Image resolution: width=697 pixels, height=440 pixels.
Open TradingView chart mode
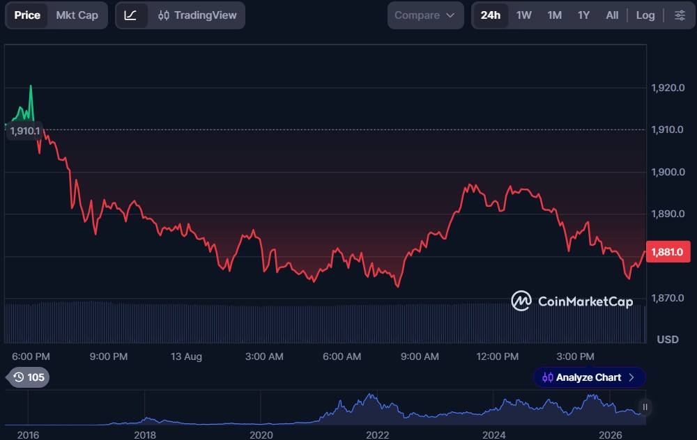pyautogui.click(x=197, y=15)
